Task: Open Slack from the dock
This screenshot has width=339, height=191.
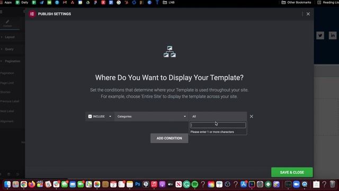Action: [x=57, y=184]
